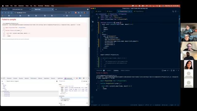Toggle DevTools inspect element picker
This screenshot has width=197, height=111.
(x=2, y=78)
